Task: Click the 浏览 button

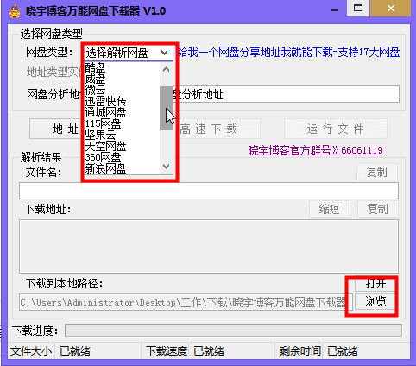Action: pyautogui.click(x=375, y=301)
